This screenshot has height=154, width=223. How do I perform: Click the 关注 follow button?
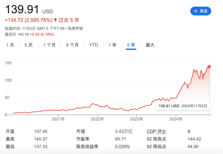click(x=201, y=11)
